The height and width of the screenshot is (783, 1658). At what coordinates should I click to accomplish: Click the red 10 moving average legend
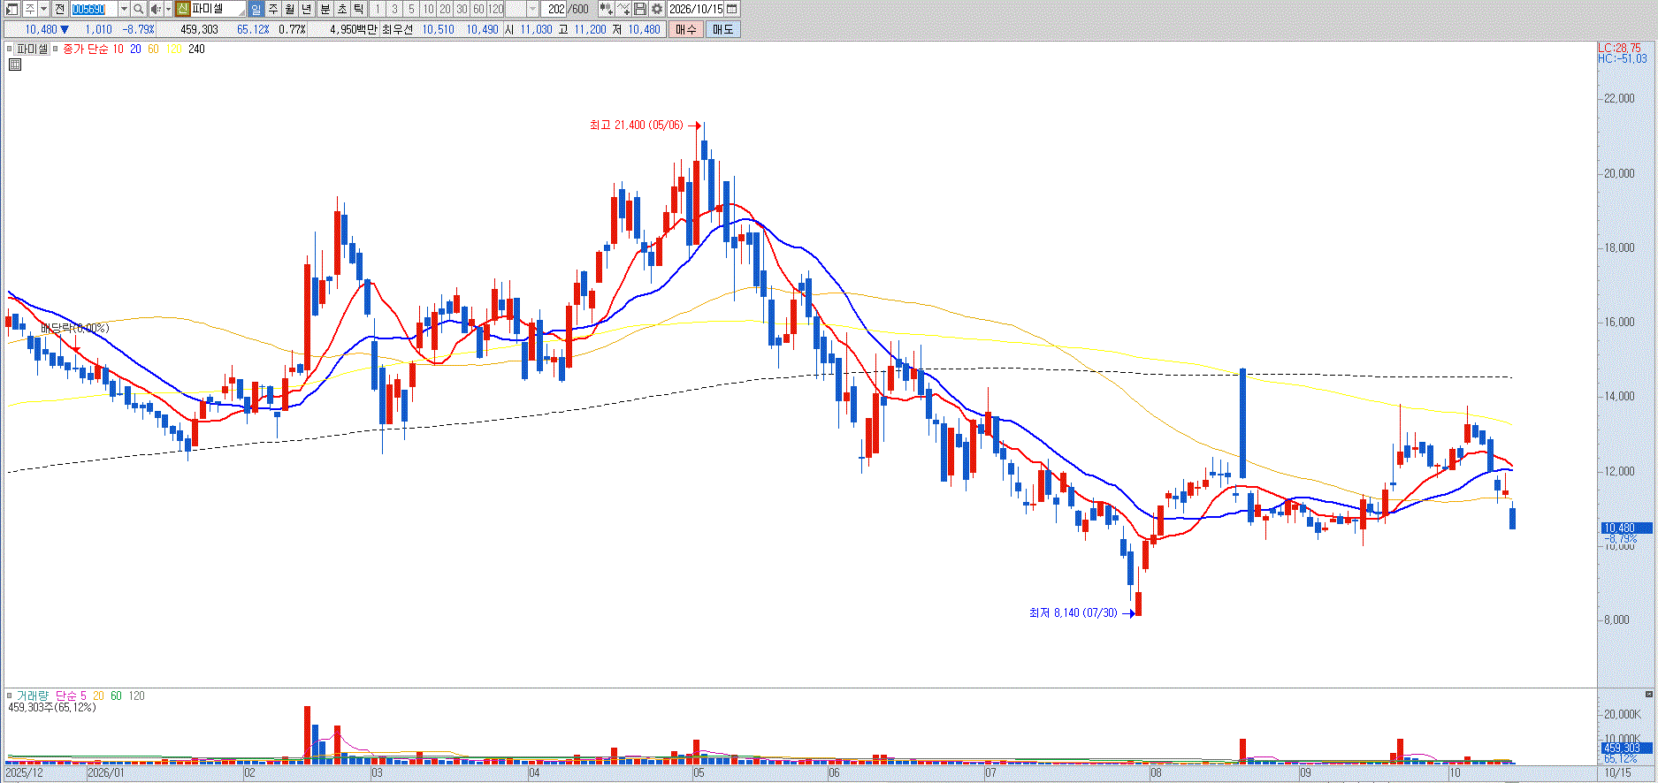pos(118,49)
